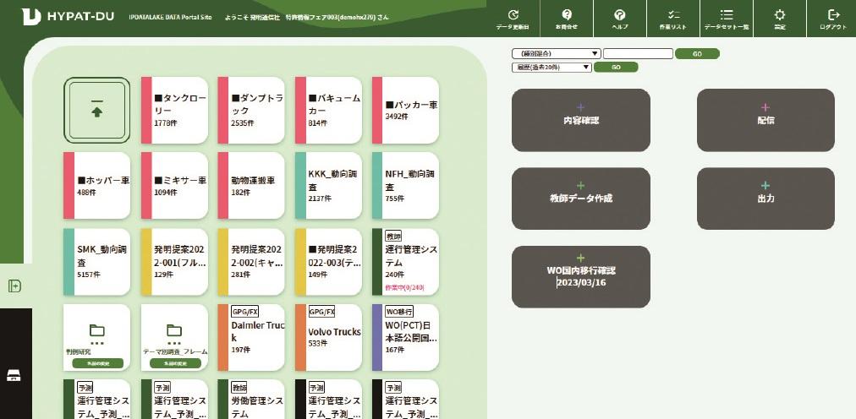Open the (種別混合) type dropdown

pos(557,53)
